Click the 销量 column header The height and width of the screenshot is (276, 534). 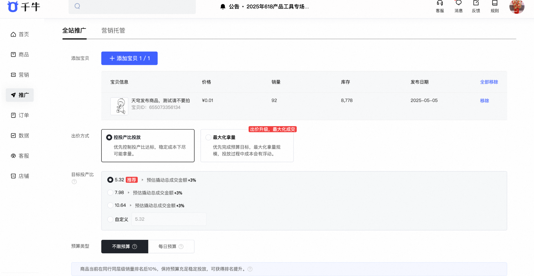[276, 82]
